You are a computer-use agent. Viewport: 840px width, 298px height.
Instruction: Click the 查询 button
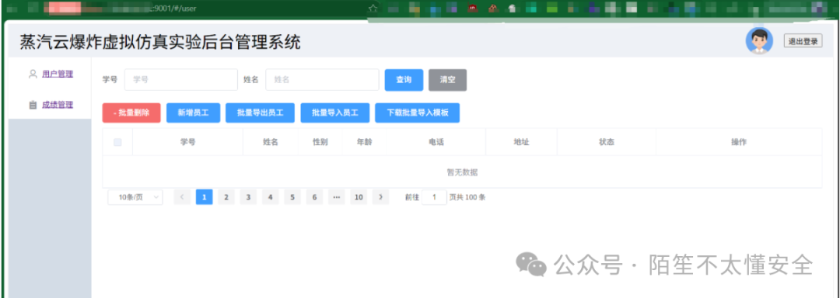[404, 80]
